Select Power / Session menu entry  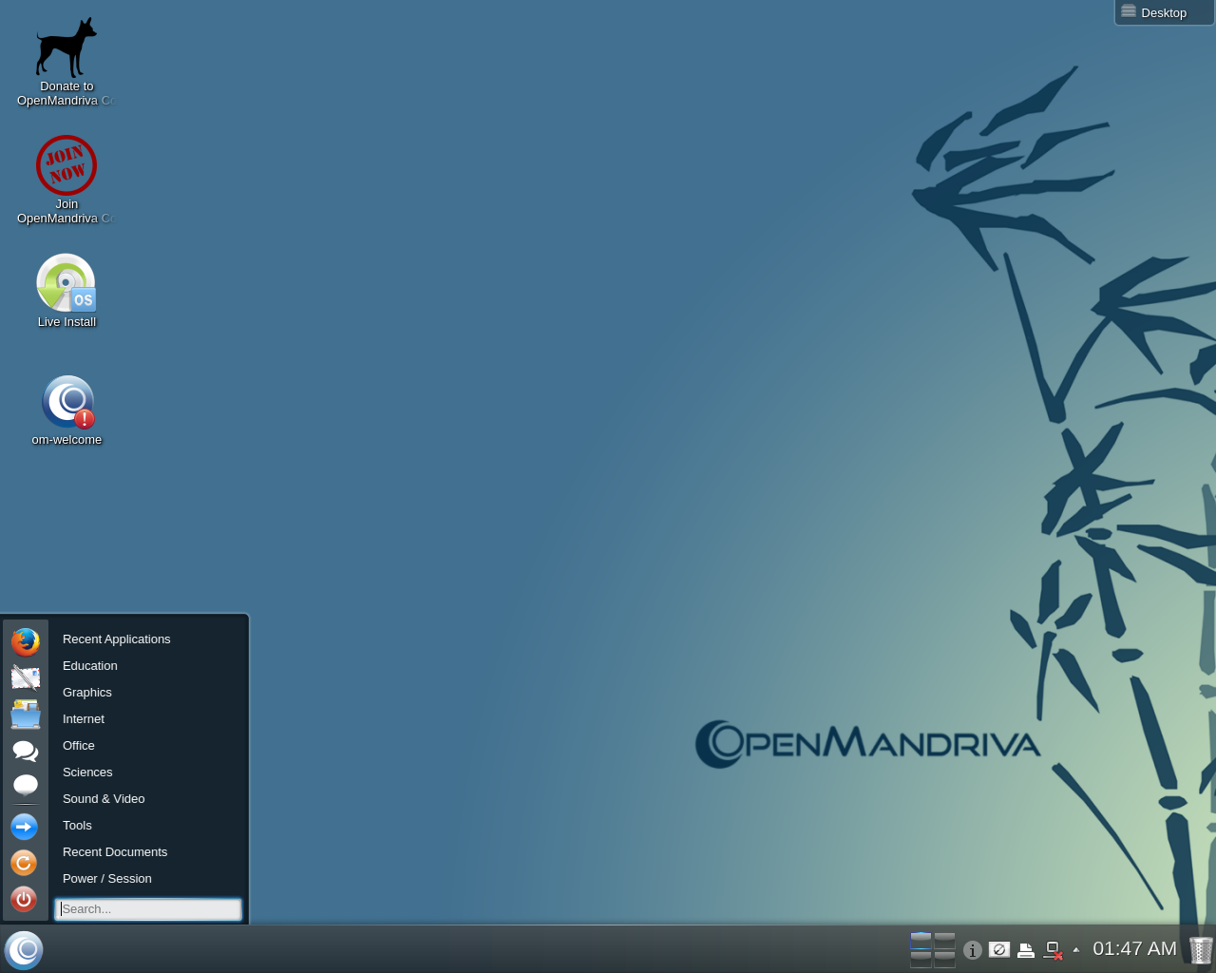click(x=107, y=879)
